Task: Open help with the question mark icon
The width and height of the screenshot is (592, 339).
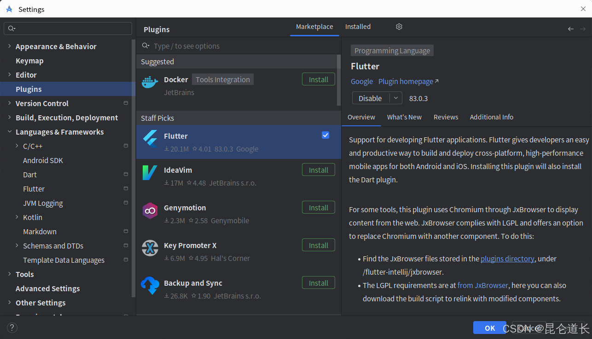Action: point(12,328)
